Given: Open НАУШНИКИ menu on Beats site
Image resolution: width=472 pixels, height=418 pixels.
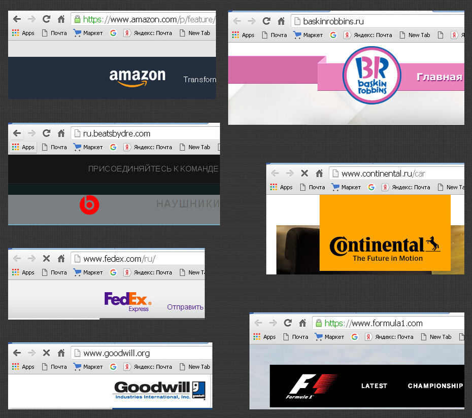Looking at the screenshot, I should point(188,204).
